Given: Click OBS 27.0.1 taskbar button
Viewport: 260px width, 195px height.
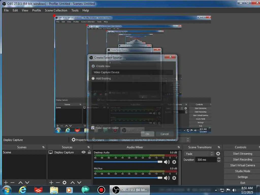Looking at the screenshot, I should (x=130, y=190).
